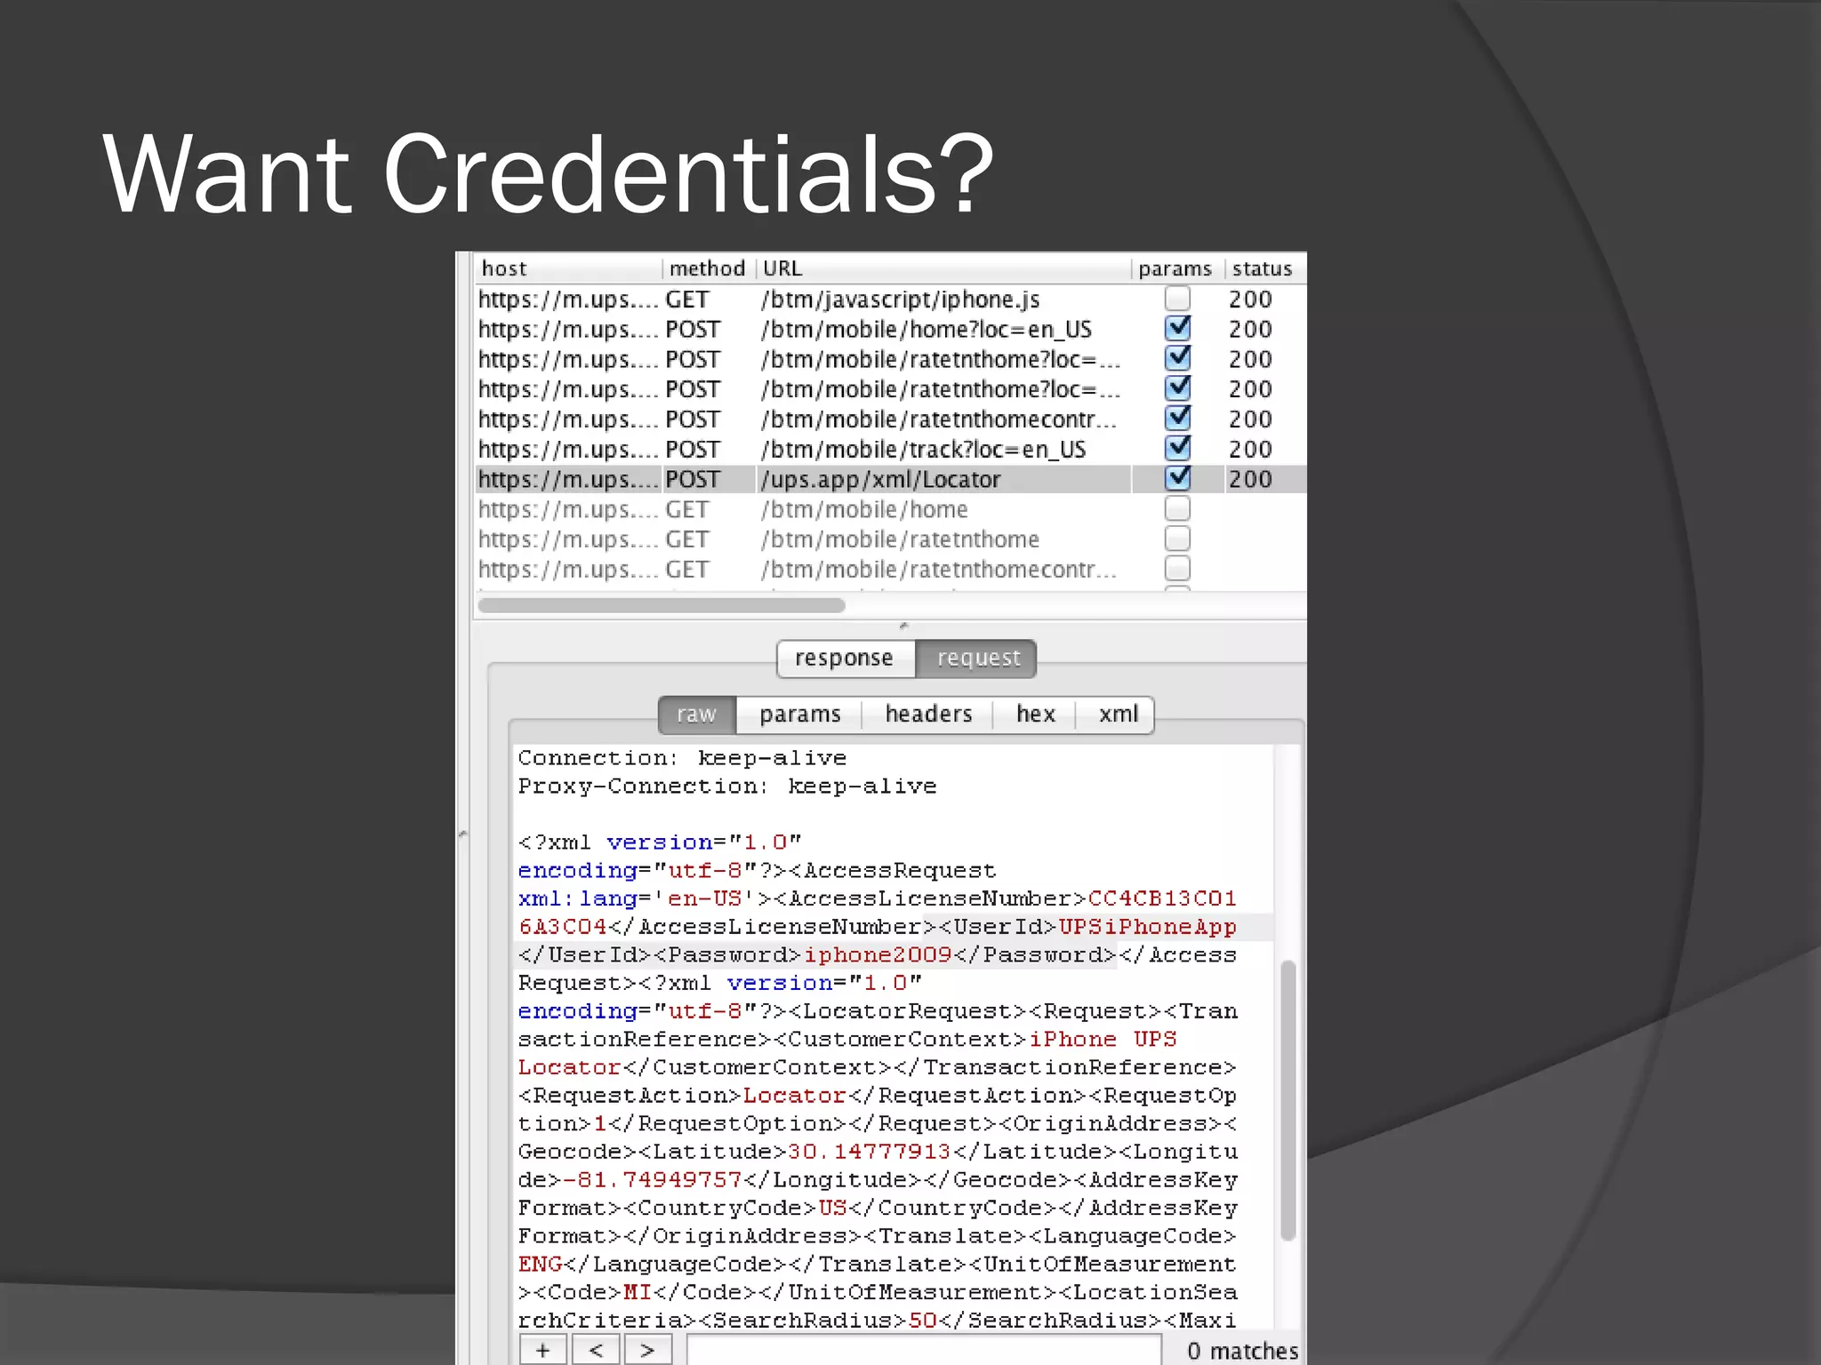This screenshot has width=1821, height=1365.
Task: Click the horizontal scrollbar of request table
Action: (x=662, y=605)
